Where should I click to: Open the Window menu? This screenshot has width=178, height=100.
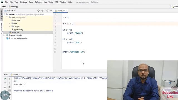point(63,2)
